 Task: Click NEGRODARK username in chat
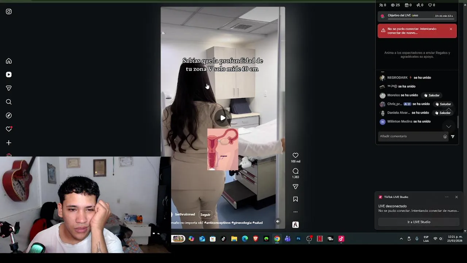[x=397, y=77]
